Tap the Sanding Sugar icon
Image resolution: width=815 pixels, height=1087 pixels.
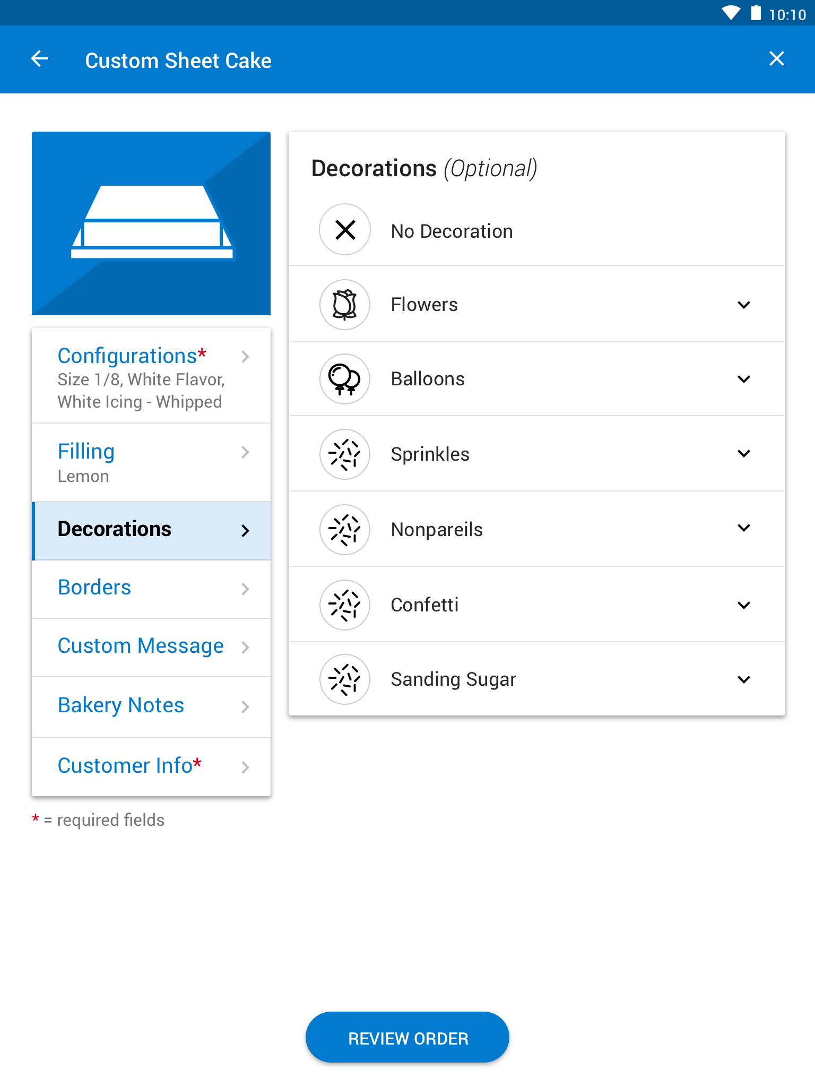click(x=345, y=679)
